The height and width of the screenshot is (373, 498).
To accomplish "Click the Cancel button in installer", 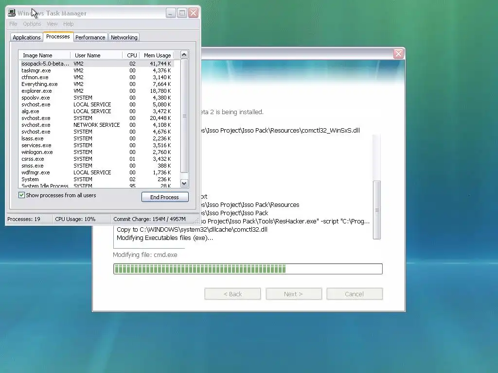I will (355, 294).
